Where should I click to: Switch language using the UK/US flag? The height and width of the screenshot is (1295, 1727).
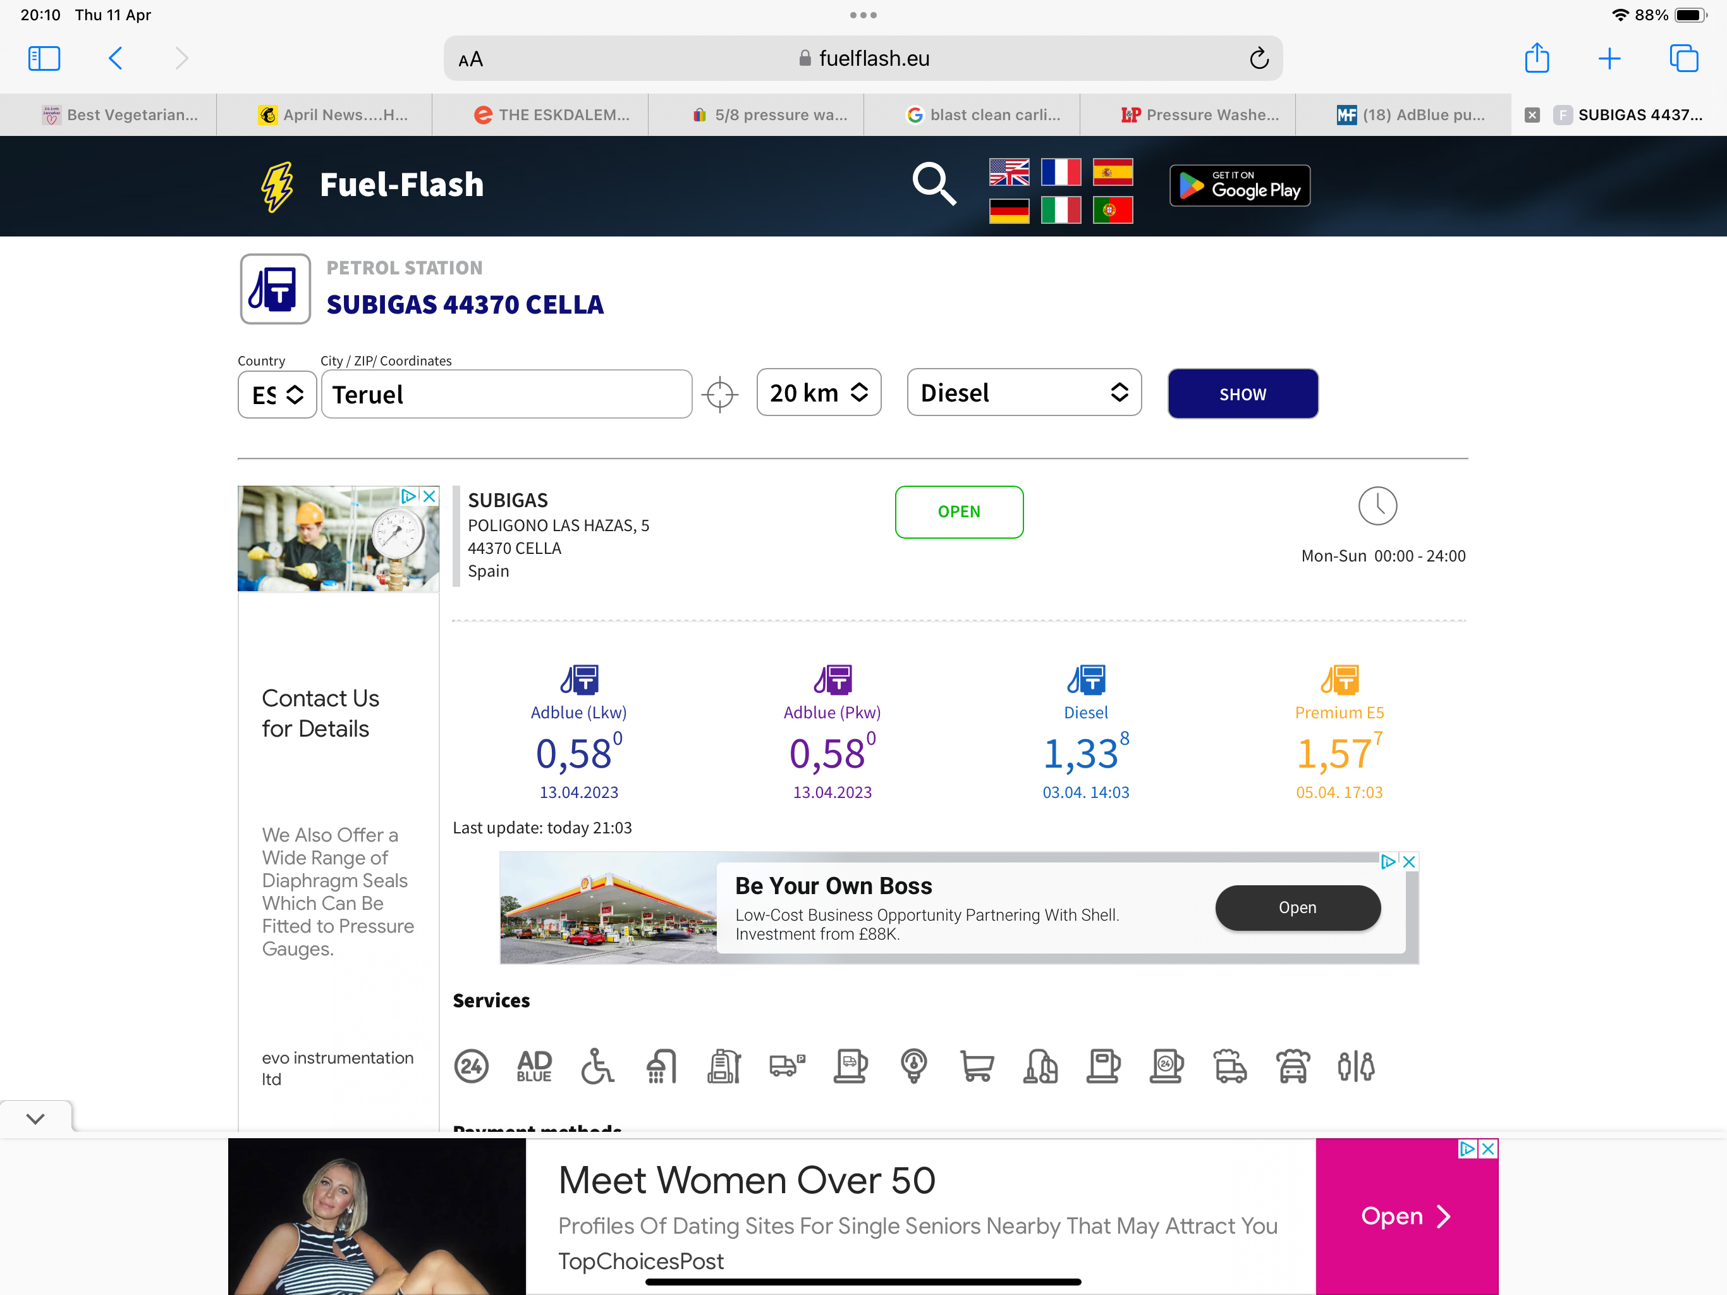(x=1009, y=172)
